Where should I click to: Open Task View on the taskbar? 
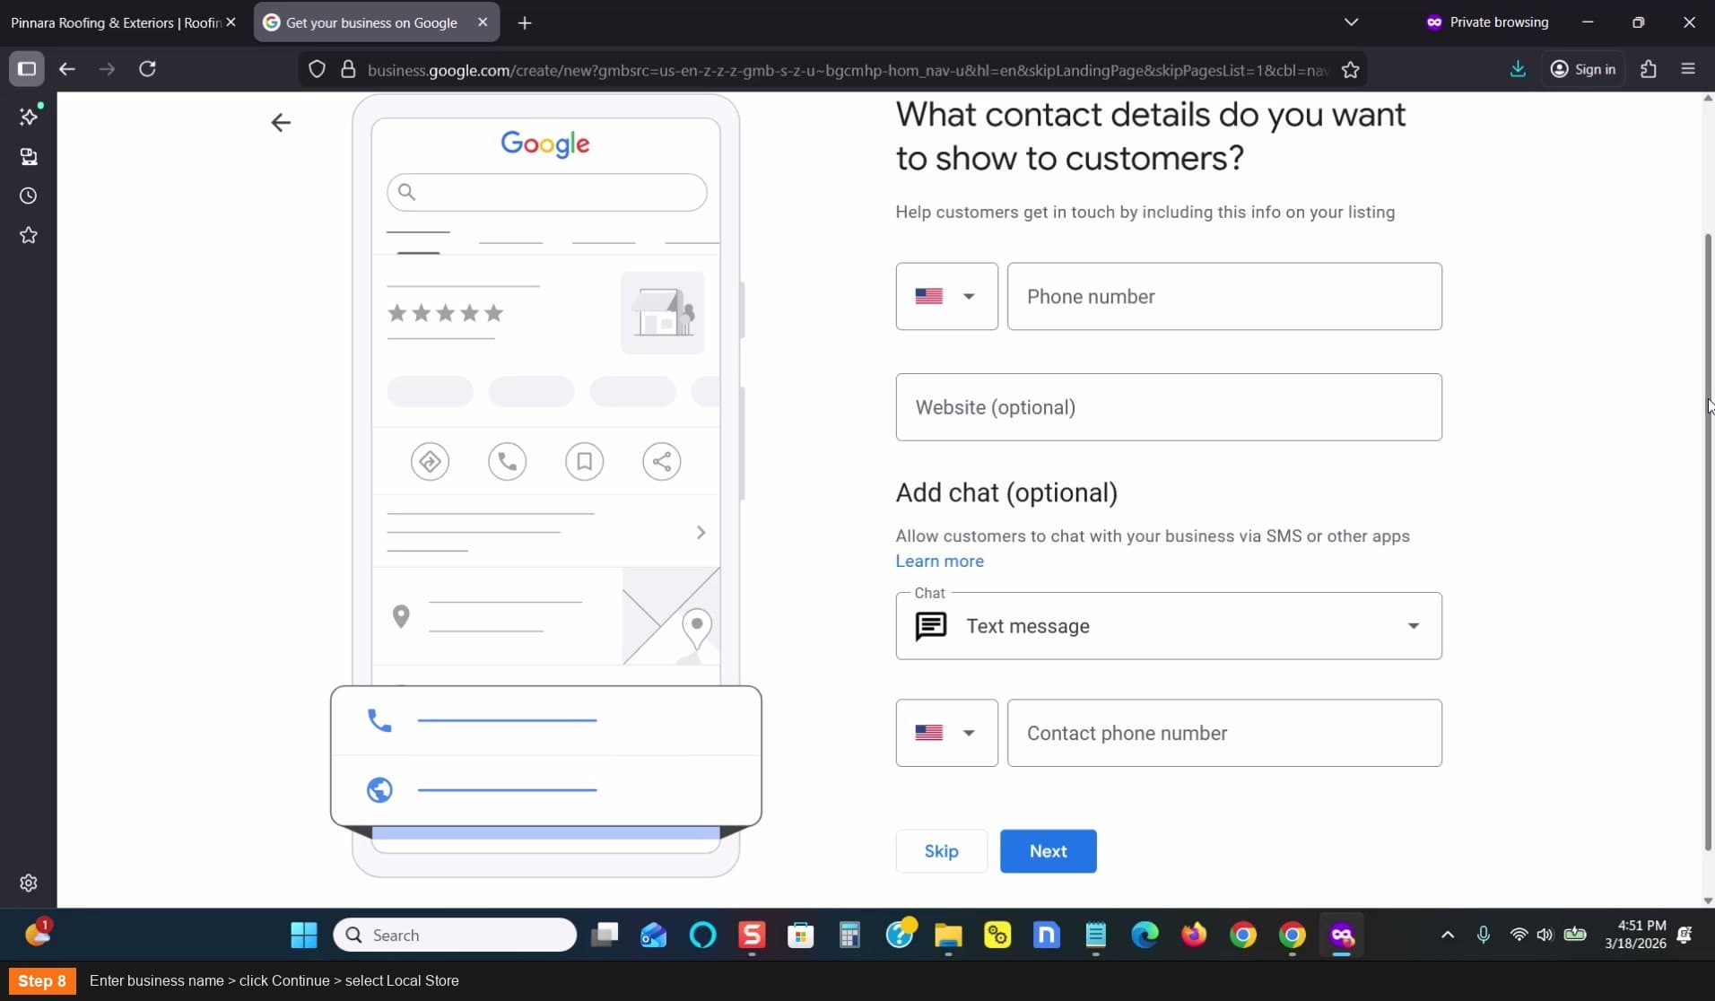coord(605,935)
